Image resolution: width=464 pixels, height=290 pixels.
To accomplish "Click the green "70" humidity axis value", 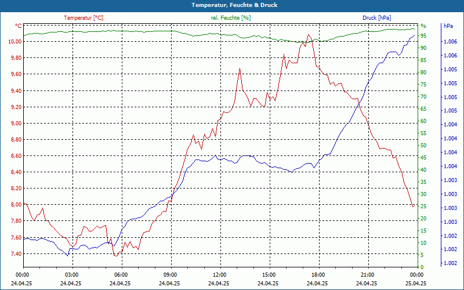I will [423, 97].
